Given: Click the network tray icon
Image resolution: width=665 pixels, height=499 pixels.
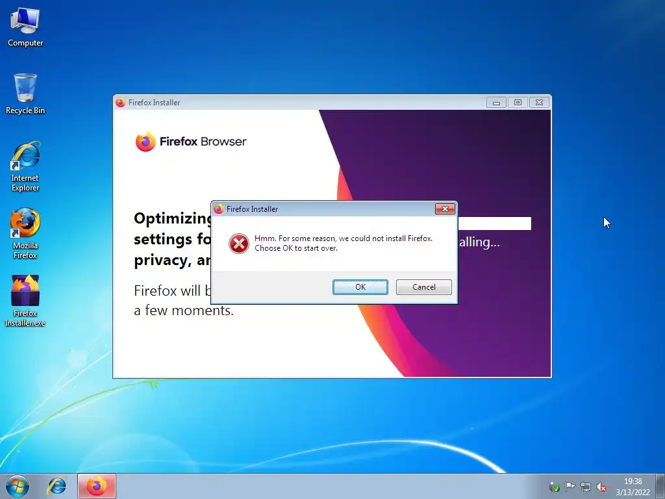Looking at the screenshot, I should (x=586, y=487).
